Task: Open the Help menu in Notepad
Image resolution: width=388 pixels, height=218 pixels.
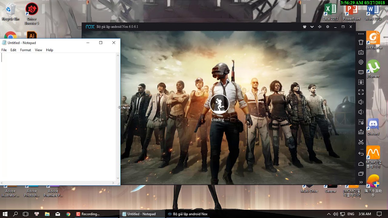Action: pos(50,50)
